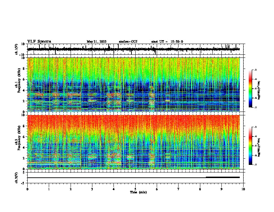Click the "ch.3(V)" vertical axis label
274x212 pixels.
pos(17,178)
